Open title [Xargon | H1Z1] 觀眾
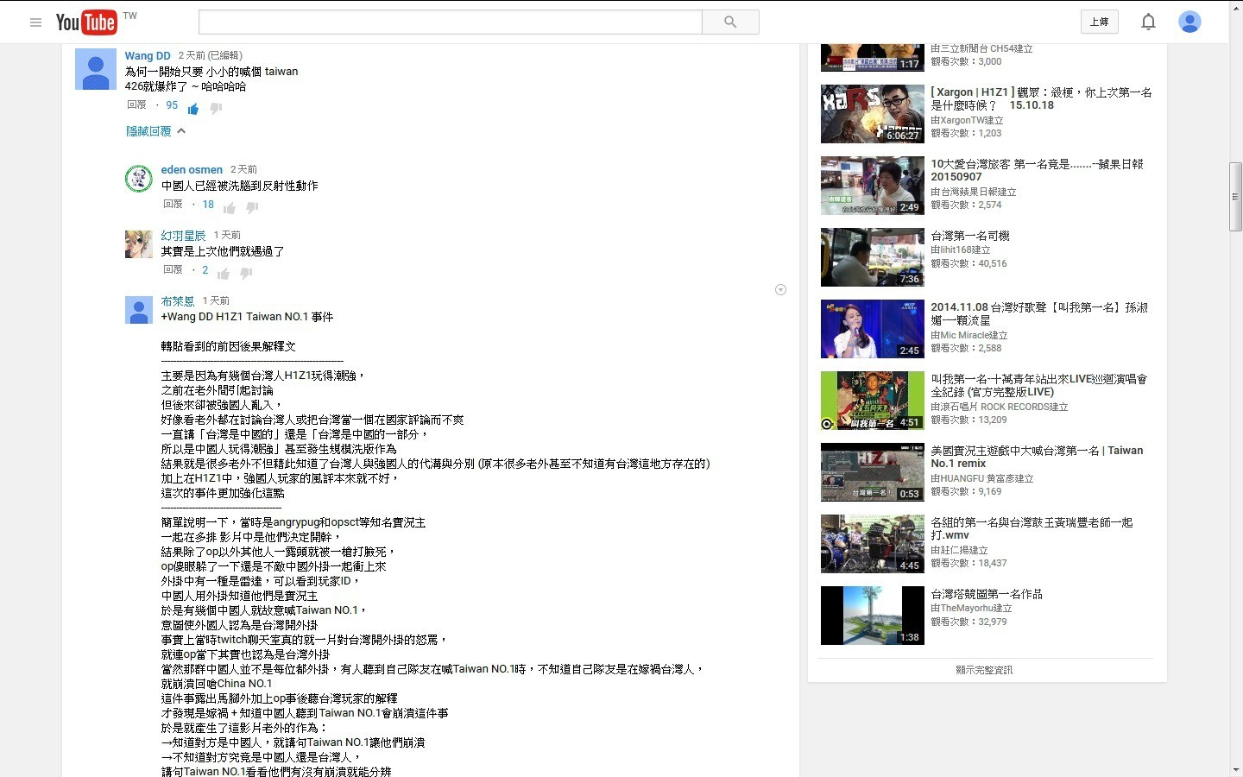Image resolution: width=1243 pixels, height=777 pixels. tap(1041, 98)
